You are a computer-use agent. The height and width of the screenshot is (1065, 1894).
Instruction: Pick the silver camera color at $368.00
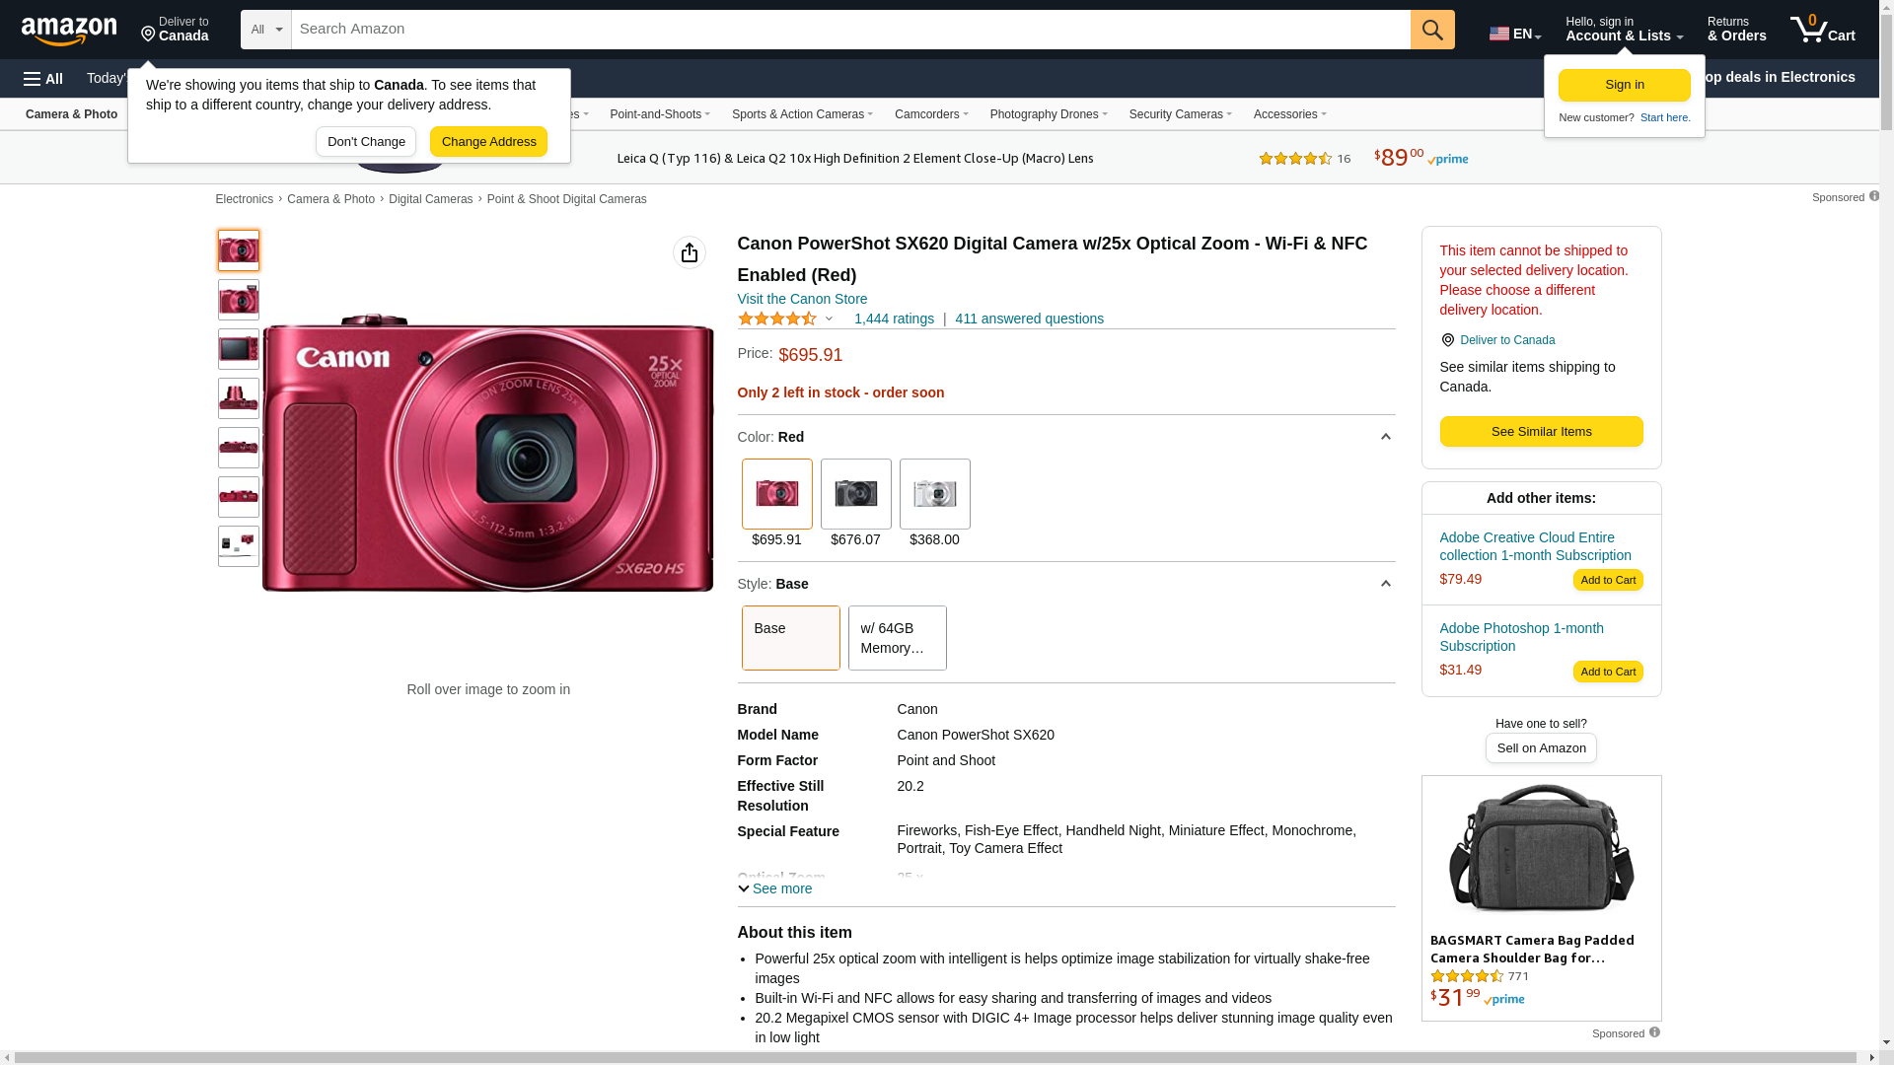[934, 494]
